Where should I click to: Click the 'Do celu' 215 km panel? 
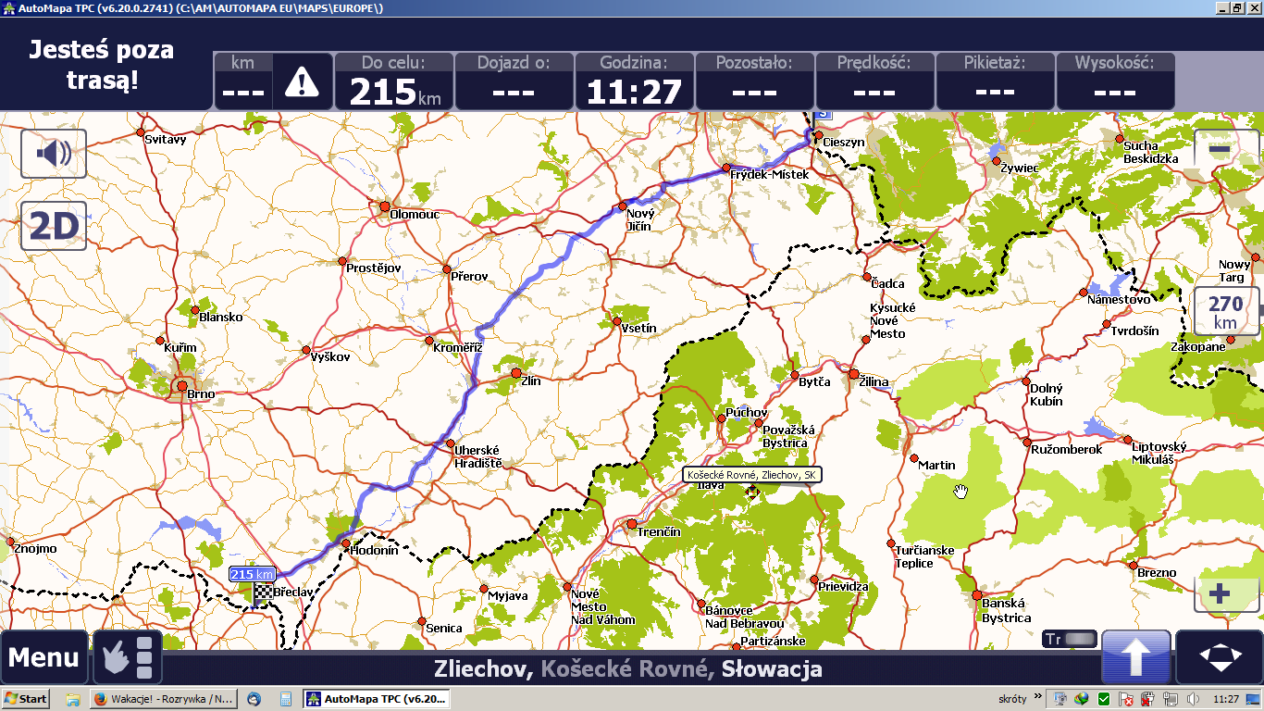coord(393,81)
